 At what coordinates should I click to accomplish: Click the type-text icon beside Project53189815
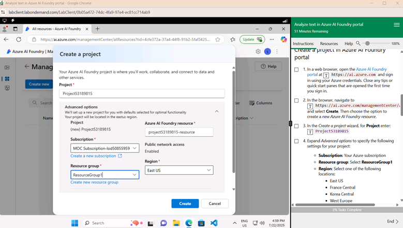point(310,132)
